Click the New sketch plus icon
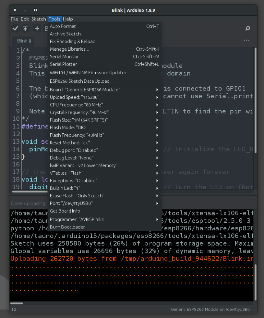The height and width of the screenshot is (318, 264). pyautogui.click(x=37, y=29)
